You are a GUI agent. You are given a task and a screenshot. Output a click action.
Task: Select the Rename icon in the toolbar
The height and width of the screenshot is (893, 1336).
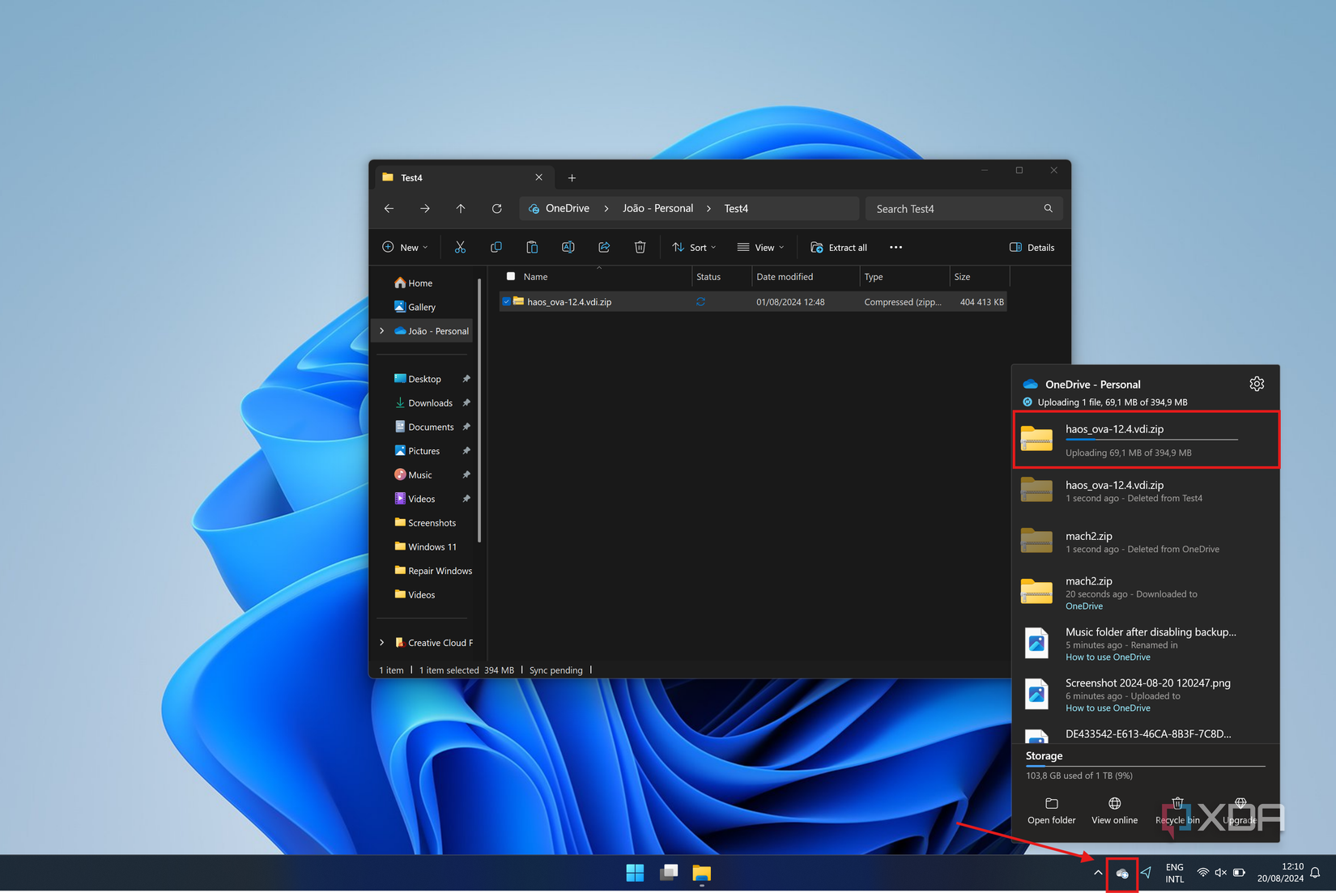[x=568, y=247]
